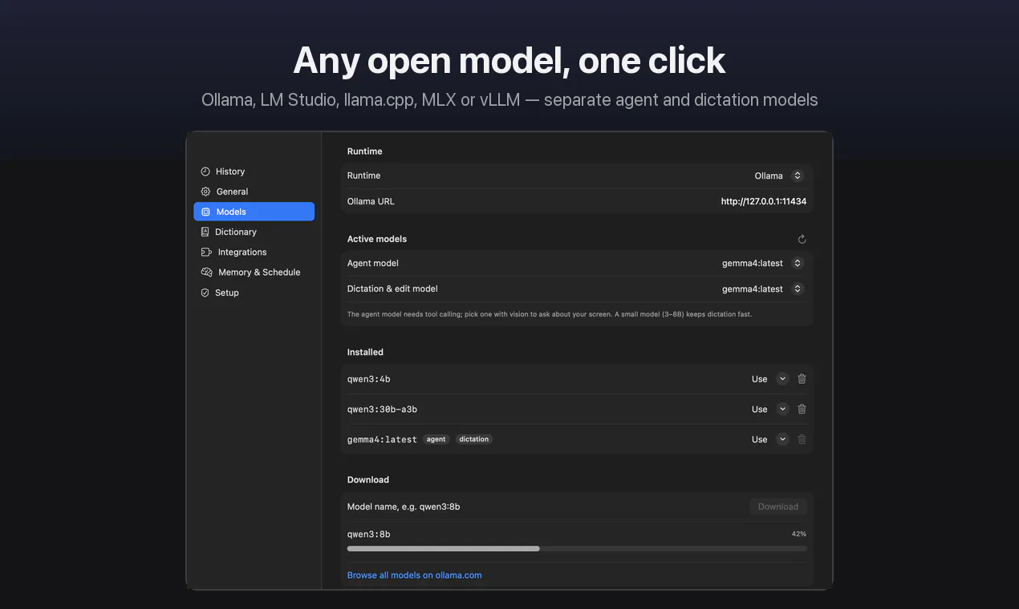
Task: Click the Installed section heading
Action: coord(365,352)
